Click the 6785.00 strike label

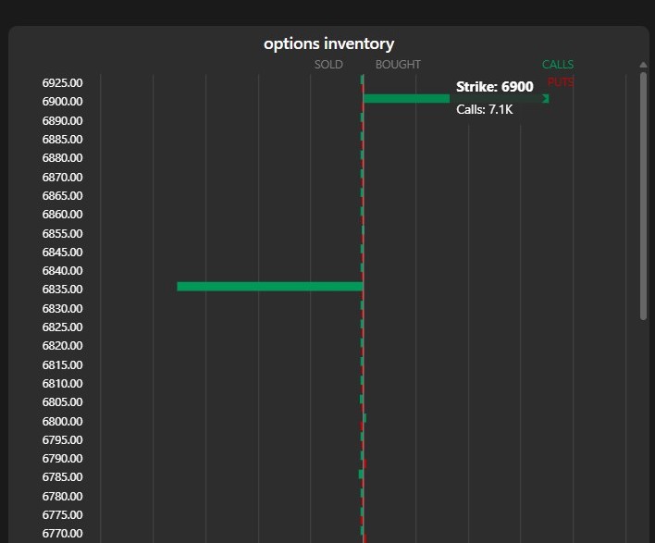point(63,477)
